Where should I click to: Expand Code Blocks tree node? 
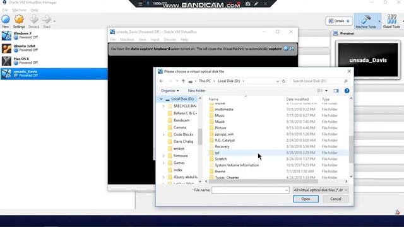(163, 134)
